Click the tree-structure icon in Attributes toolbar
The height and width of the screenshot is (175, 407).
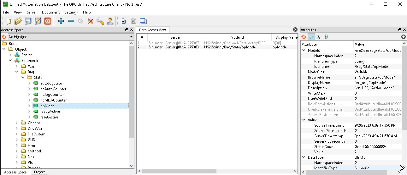[318, 37]
